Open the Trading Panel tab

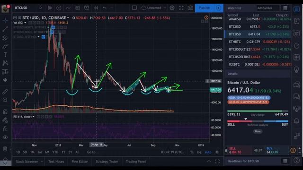tap(136, 161)
